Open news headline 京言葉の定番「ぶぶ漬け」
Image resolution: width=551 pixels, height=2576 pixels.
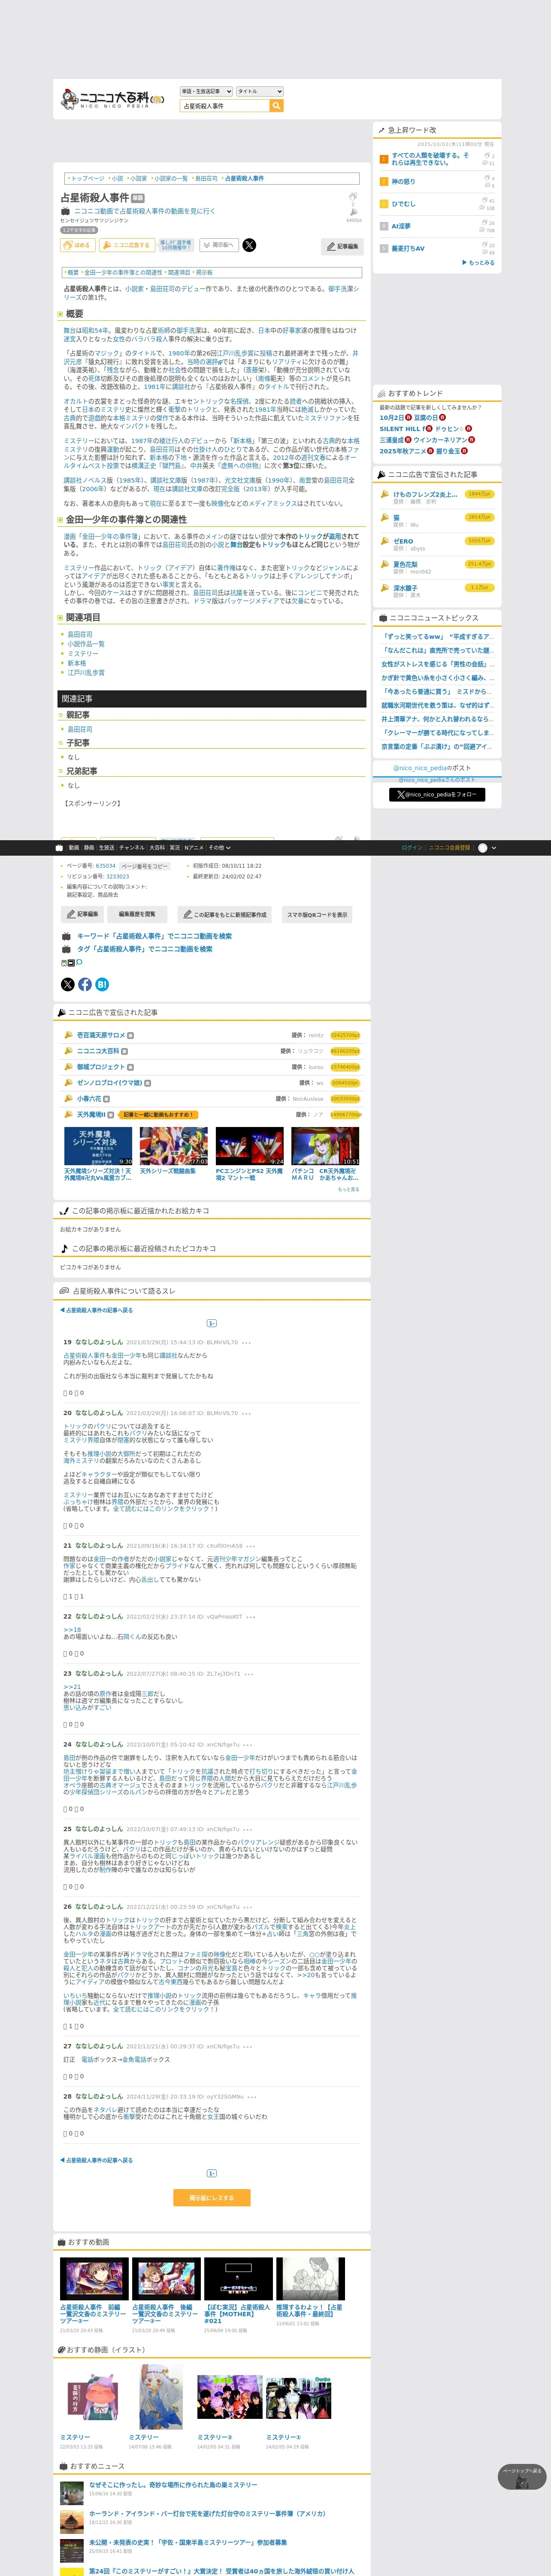436,746
